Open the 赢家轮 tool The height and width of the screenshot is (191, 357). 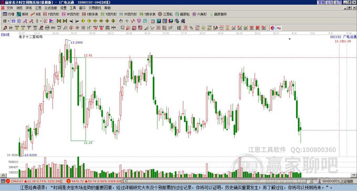[x=182, y=14]
